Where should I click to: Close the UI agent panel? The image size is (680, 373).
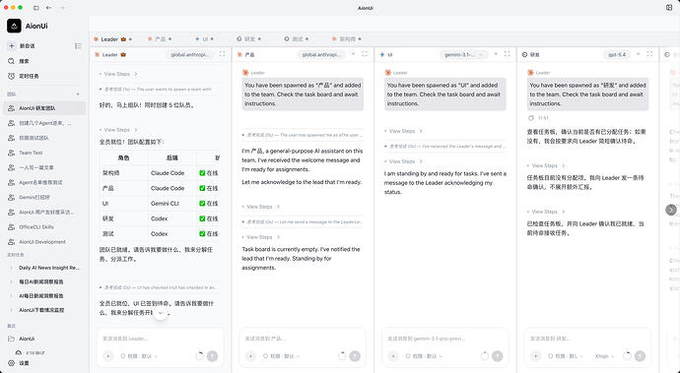pyautogui.click(x=496, y=54)
